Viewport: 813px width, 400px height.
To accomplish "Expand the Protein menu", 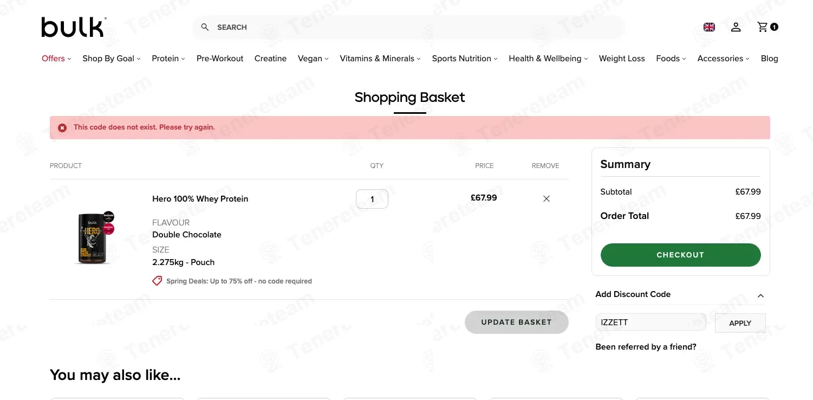I will pos(168,59).
